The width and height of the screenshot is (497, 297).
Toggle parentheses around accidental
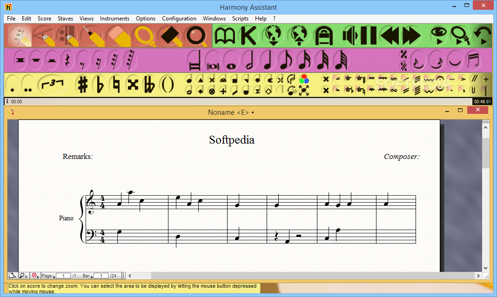(168, 85)
